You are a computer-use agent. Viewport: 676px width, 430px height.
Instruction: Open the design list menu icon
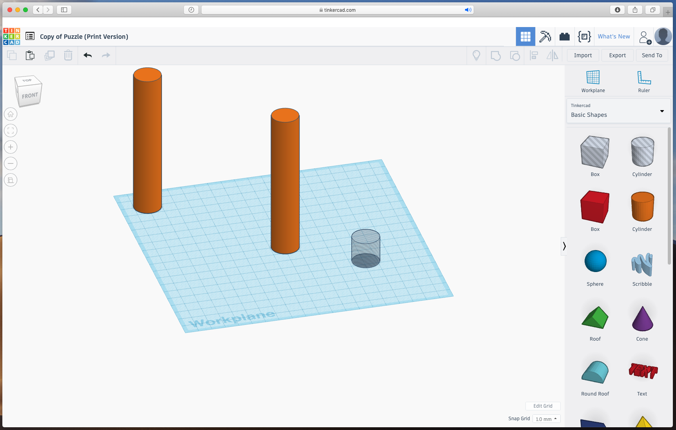pos(30,36)
